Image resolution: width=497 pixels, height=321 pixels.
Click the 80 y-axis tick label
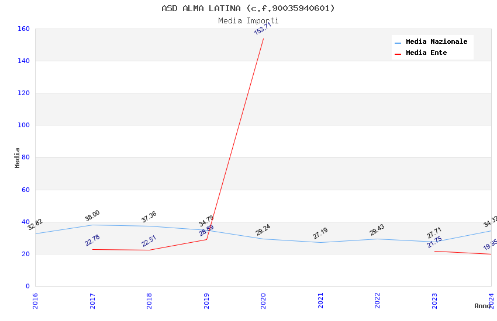[26, 157]
